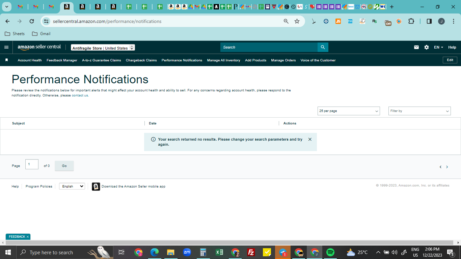The height and width of the screenshot is (259, 461).
Task: Open the English language selector in footer
Action: 72,186
